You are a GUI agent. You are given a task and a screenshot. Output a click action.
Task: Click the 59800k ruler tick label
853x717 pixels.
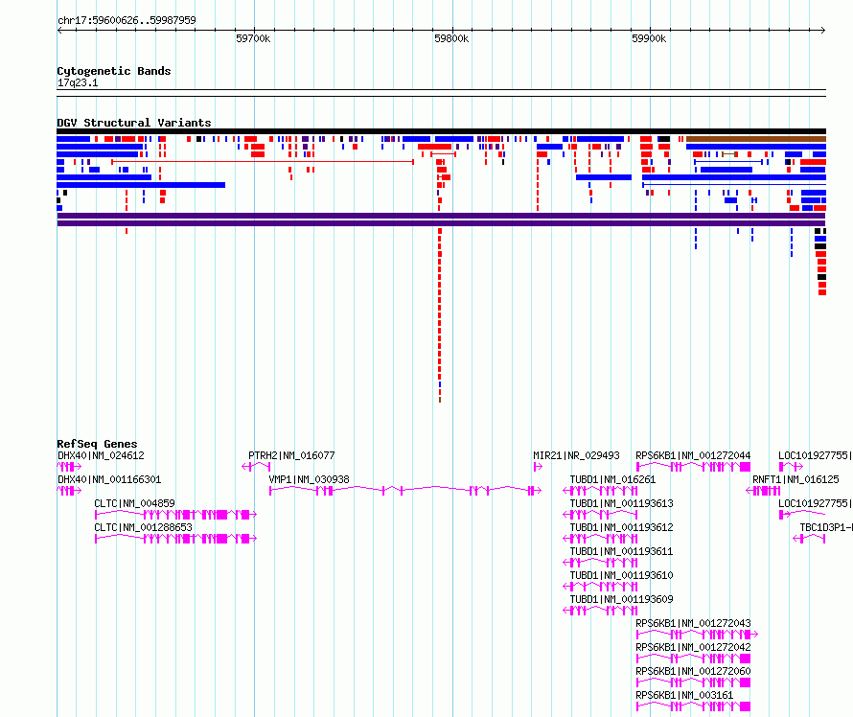point(451,38)
